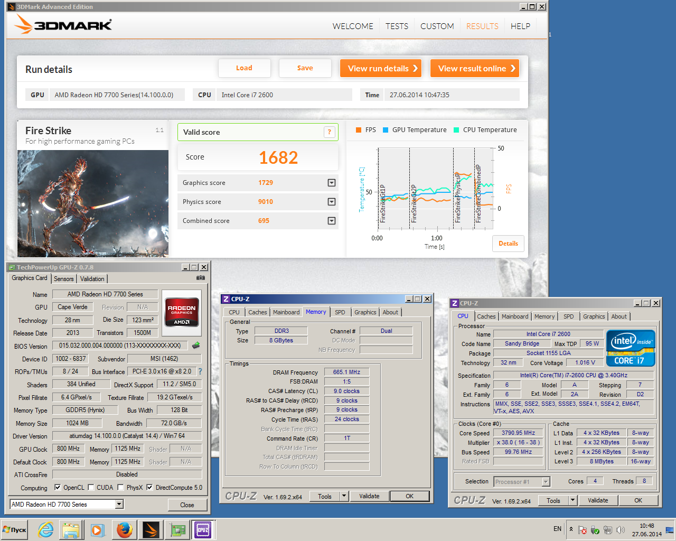Launch Windows Media Player from the taskbar

click(x=97, y=530)
